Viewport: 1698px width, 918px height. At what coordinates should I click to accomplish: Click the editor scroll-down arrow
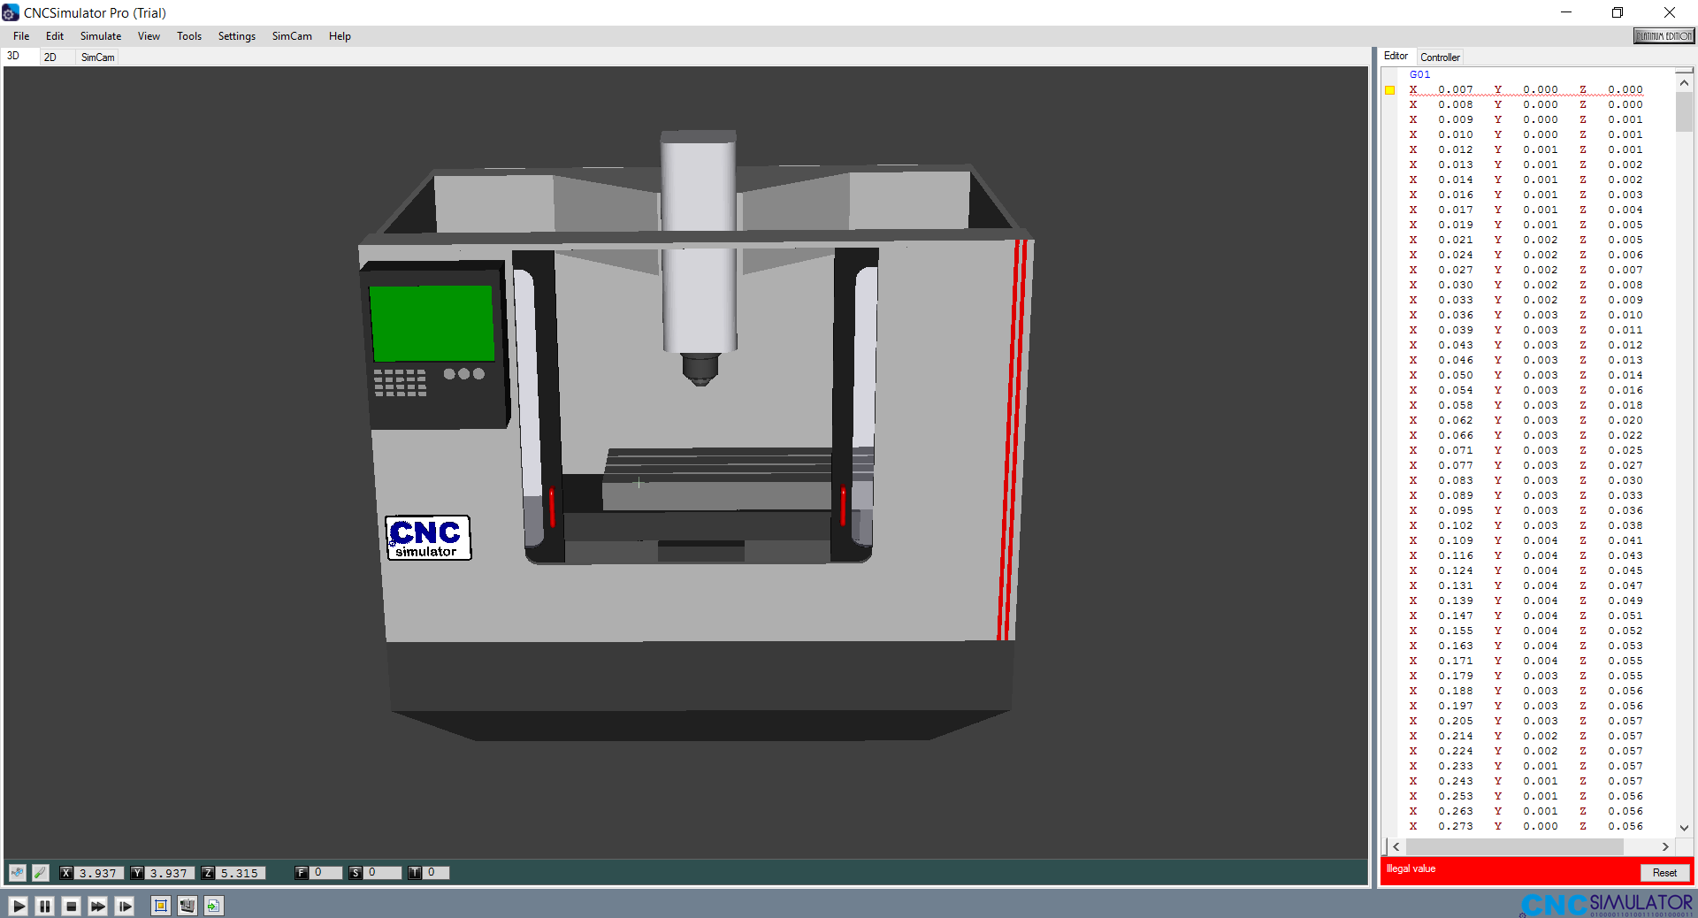tap(1684, 828)
